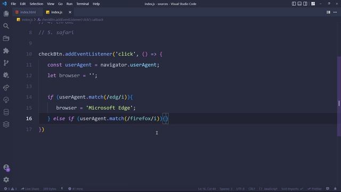Click the notifications bell in status bar
Screen dimensions: 341x192
click(x=335, y=189)
